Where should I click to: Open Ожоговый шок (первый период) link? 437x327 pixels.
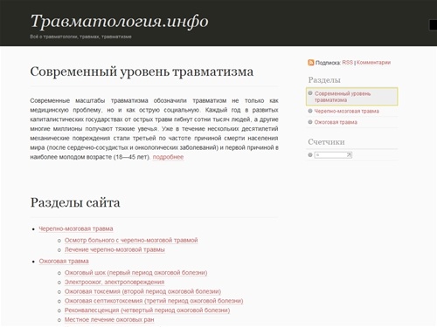[x=135, y=273]
